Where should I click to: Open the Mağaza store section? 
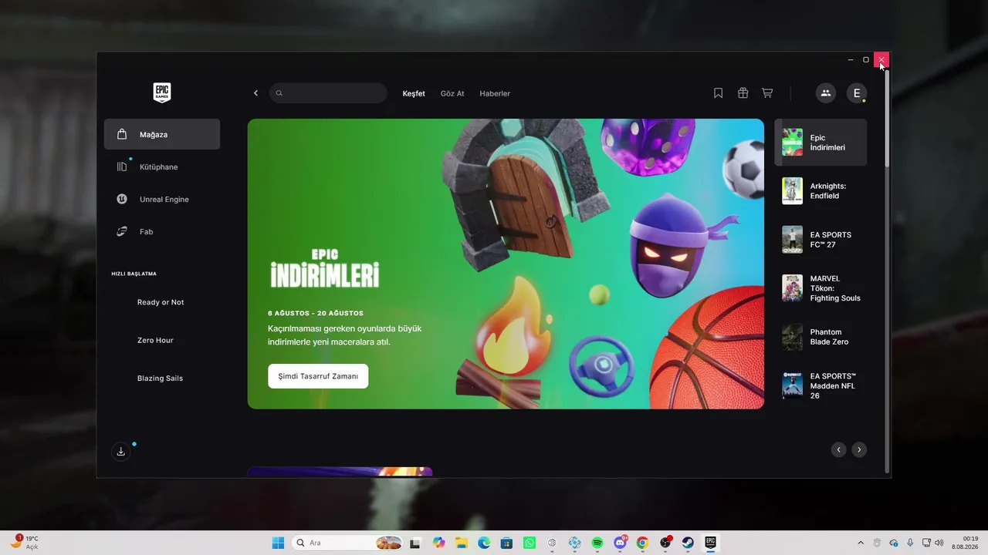[162, 134]
